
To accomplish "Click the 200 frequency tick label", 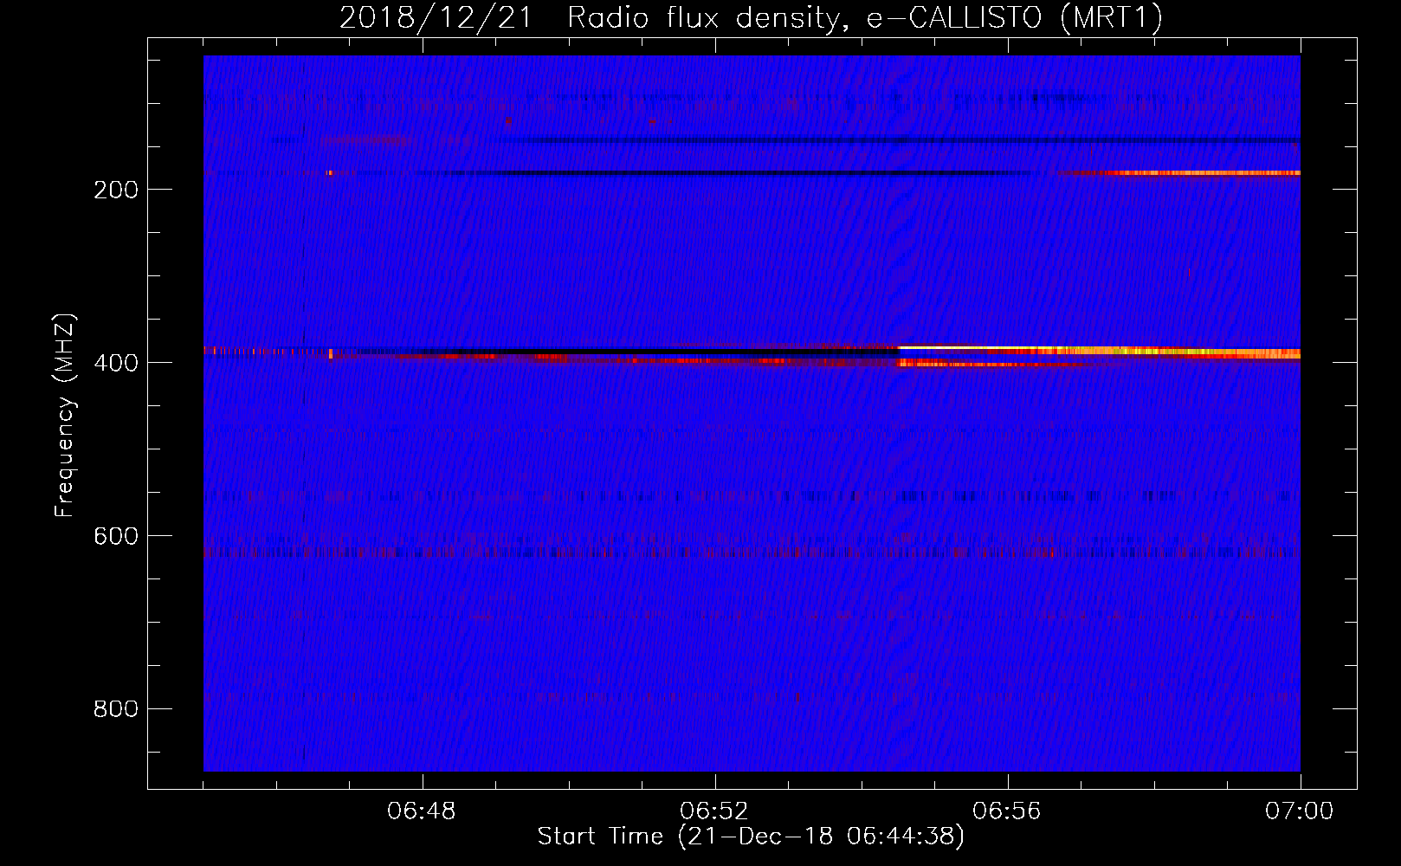I will click(x=116, y=190).
